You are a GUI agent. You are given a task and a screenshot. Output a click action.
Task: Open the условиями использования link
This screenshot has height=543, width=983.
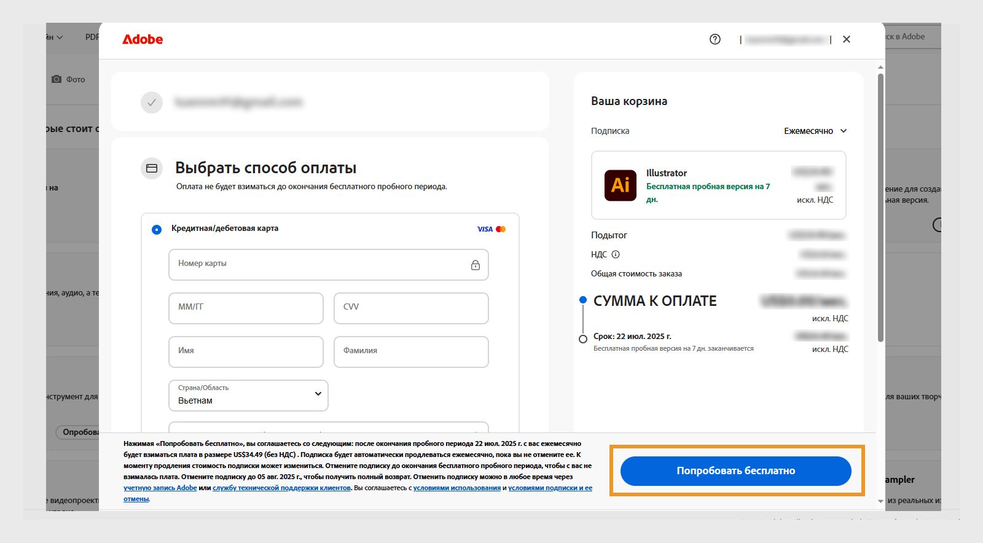point(457,488)
